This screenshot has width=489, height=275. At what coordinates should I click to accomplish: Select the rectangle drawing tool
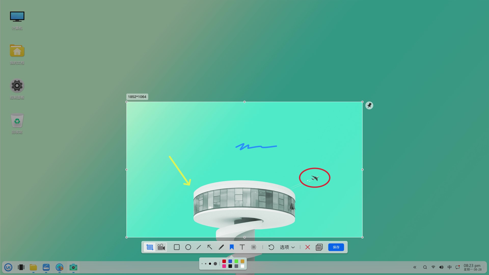tap(176, 247)
